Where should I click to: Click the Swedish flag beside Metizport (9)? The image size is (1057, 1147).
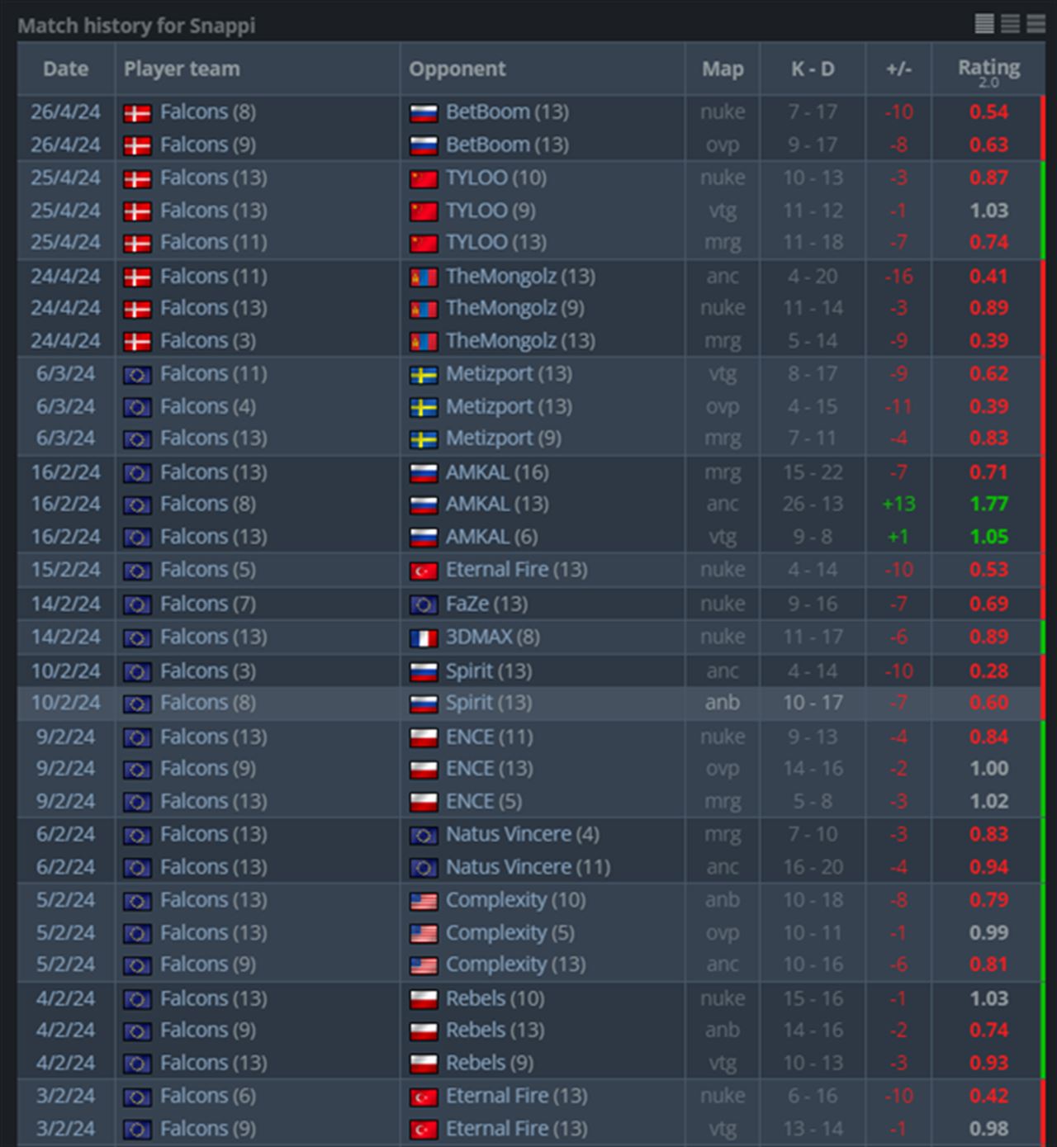click(x=424, y=440)
